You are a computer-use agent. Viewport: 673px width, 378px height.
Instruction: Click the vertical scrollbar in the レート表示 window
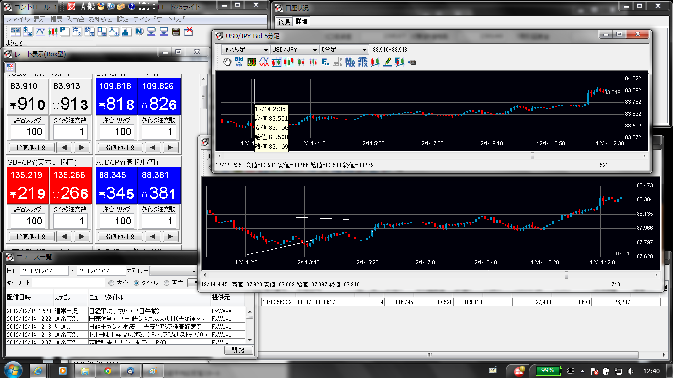coord(202,96)
